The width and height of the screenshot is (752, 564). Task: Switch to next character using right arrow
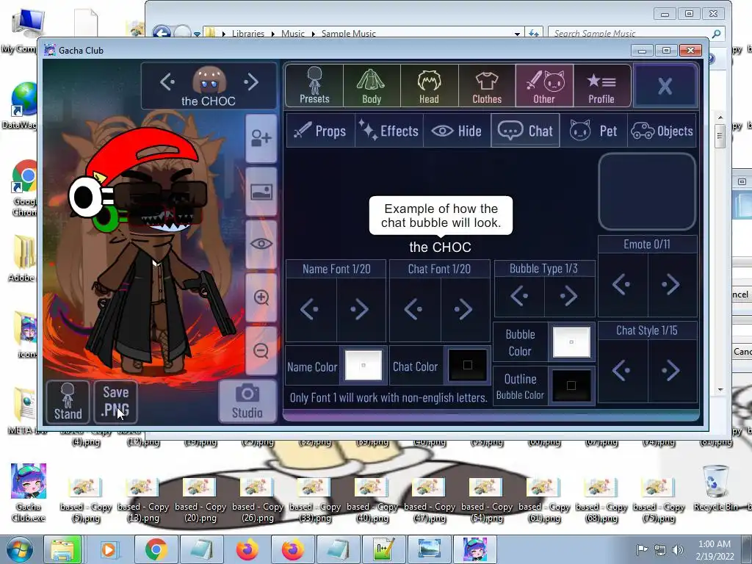coord(251,82)
